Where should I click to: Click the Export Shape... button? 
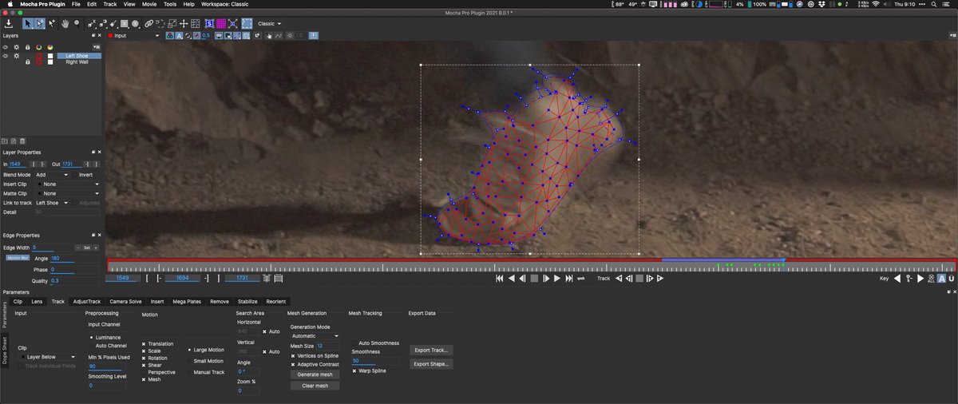click(431, 363)
